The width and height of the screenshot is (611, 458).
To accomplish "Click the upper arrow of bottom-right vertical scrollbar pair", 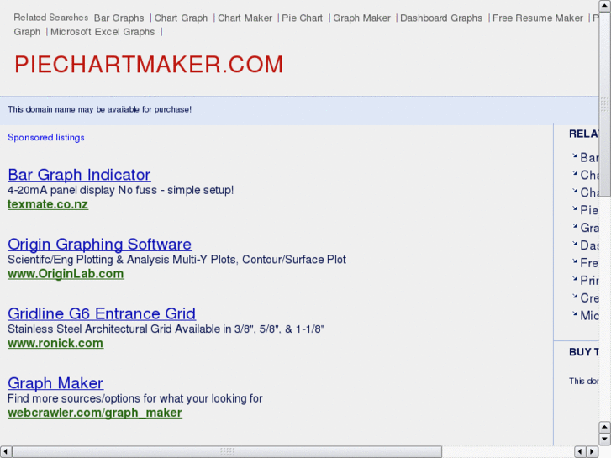I will (604, 427).
